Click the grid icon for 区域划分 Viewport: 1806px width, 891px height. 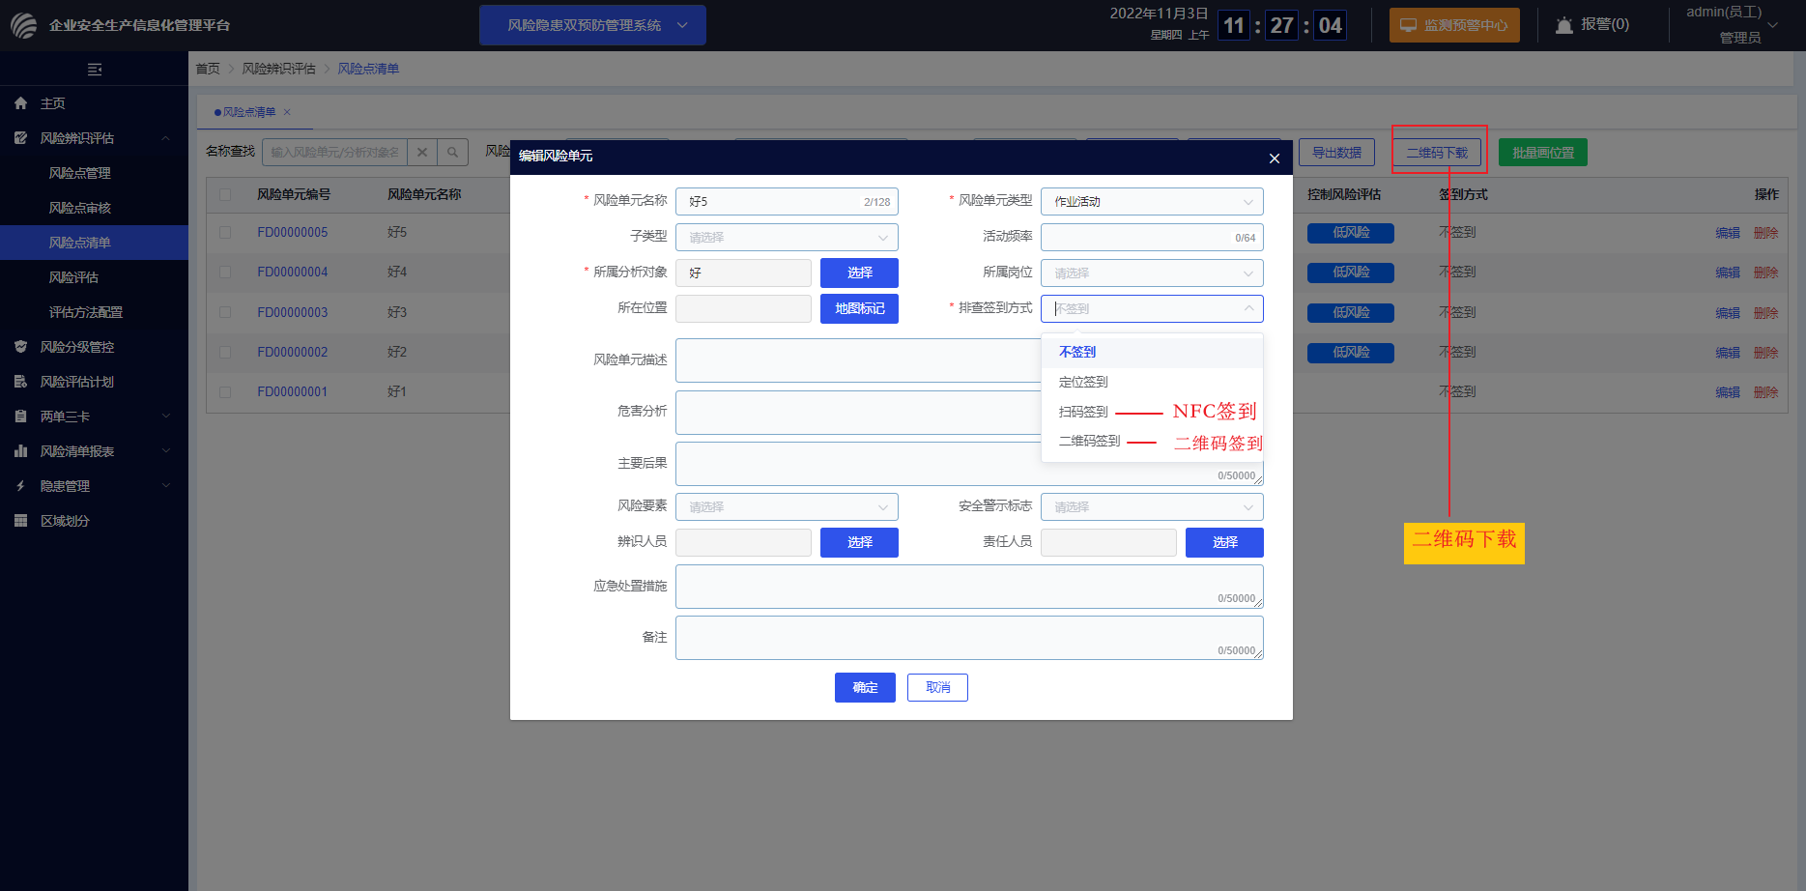coord(20,521)
